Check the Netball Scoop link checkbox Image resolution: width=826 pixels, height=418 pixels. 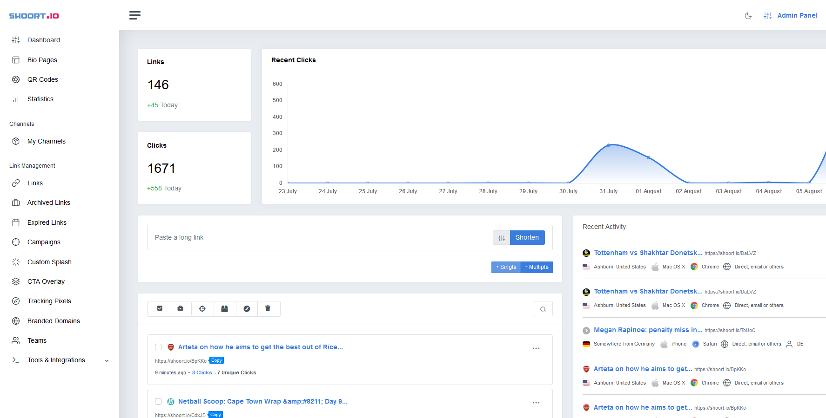pos(158,401)
